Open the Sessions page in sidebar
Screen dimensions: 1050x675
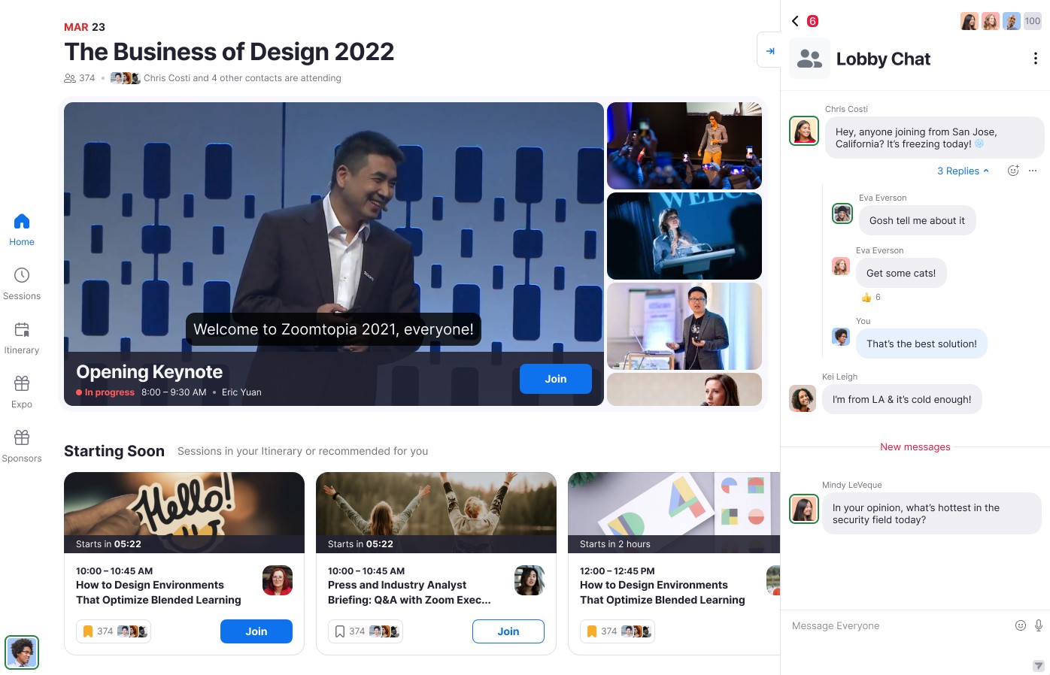point(22,283)
